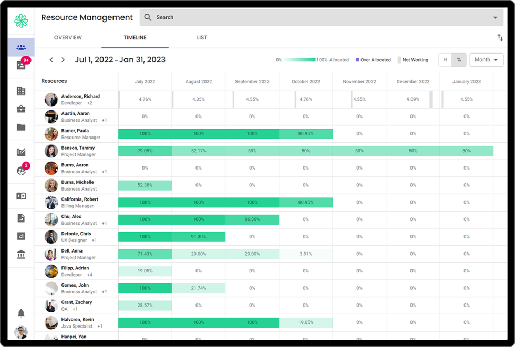The width and height of the screenshot is (515, 347).
Task: Open the notifications bell icon
Action: click(21, 313)
